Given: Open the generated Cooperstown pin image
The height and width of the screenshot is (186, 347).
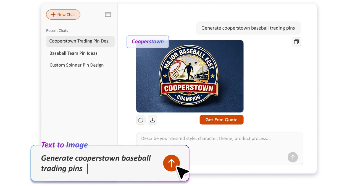Looking at the screenshot, I should pos(190,76).
